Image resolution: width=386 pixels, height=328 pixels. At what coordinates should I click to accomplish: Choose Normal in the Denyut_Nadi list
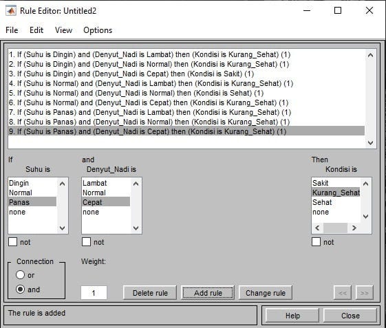(106, 193)
